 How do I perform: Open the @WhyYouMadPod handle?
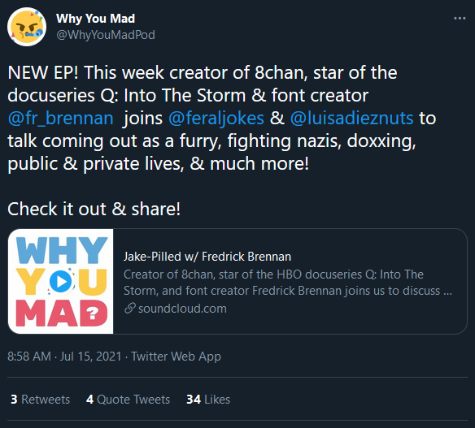[x=106, y=35]
